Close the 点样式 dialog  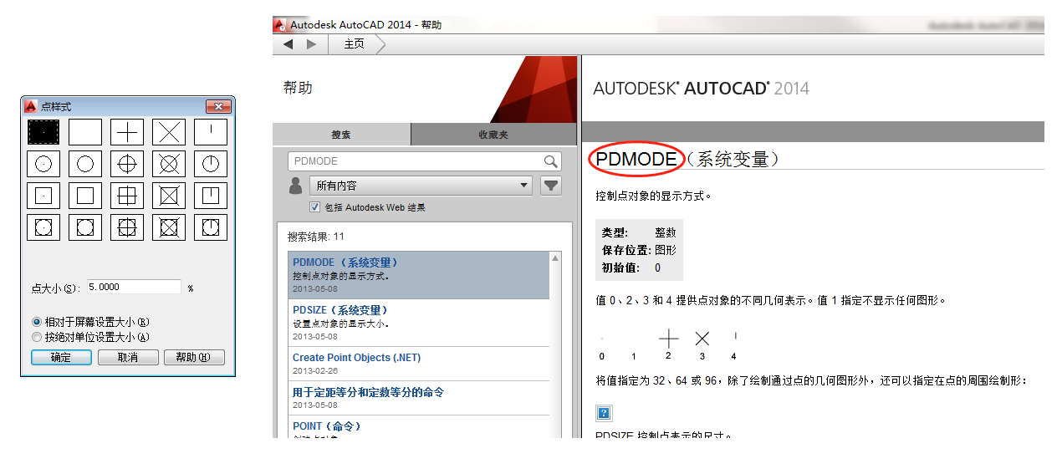click(218, 107)
